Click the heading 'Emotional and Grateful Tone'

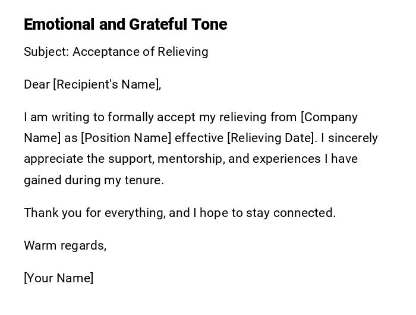125,24
